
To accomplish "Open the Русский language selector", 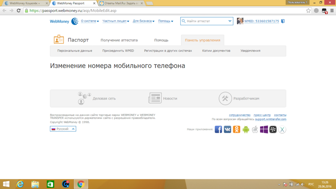I will (63, 129).
